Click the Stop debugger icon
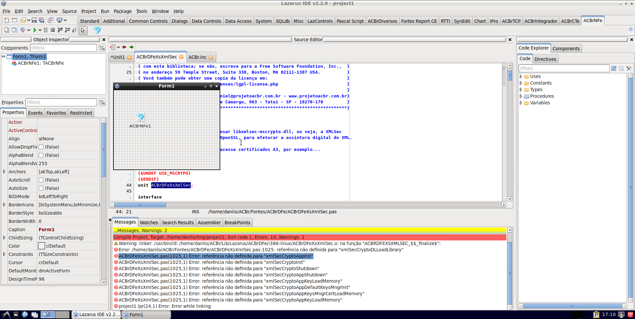Screen dimensions: 635x319 point(53,30)
